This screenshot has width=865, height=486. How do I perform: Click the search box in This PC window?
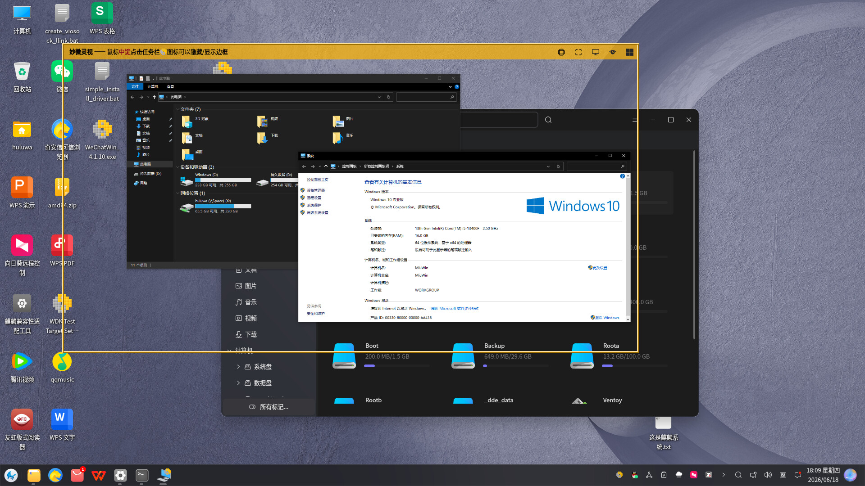(x=426, y=97)
